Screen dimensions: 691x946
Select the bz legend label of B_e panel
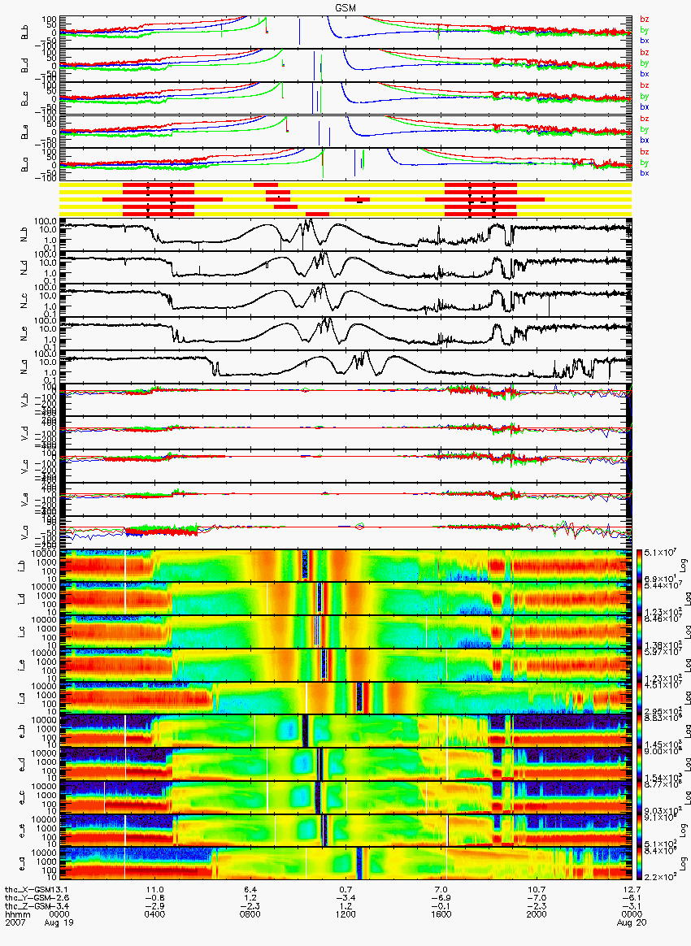[645, 119]
